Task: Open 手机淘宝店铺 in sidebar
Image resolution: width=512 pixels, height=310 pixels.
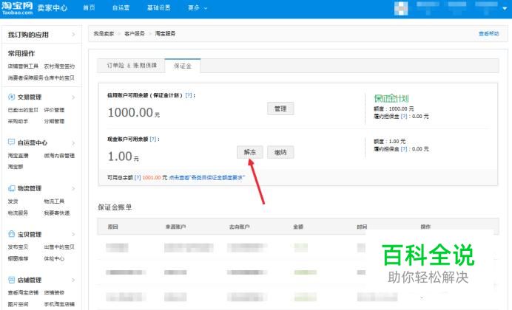Action: (59, 304)
